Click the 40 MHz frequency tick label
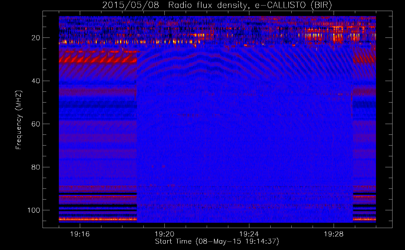 coord(36,81)
